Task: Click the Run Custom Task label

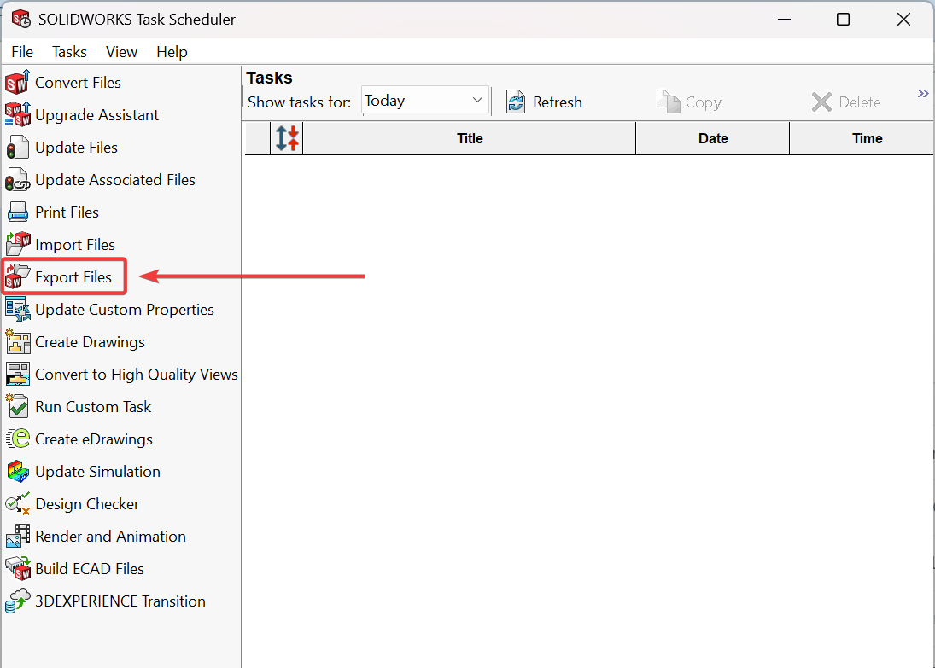Action: (x=93, y=407)
